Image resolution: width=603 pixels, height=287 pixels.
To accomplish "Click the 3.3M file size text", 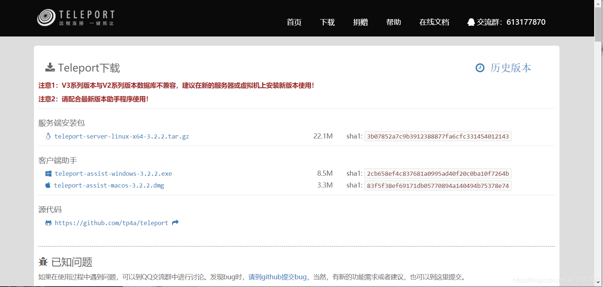I will coord(325,185).
